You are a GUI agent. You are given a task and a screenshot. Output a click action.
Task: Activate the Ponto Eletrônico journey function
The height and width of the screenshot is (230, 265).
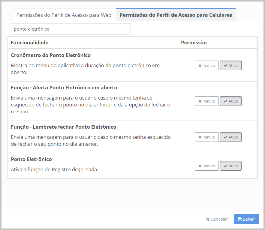(x=230, y=166)
